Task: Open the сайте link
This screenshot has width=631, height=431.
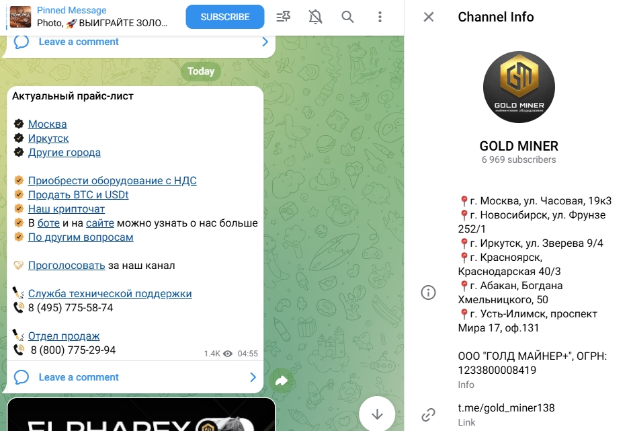Action: [x=100, y=223]
